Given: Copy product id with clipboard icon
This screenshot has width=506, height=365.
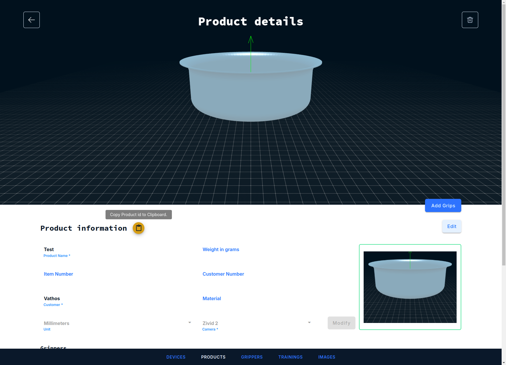Looking at the screenshot, I should pyautogui.click(x=139, y=228).
